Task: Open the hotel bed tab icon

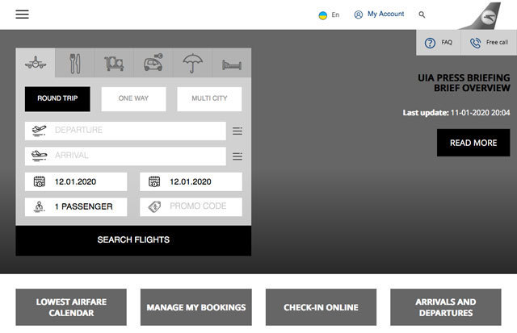Action: click(x=231, y=63)
